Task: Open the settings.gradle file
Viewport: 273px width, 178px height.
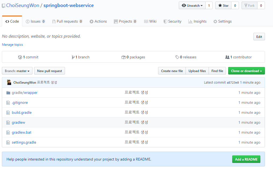Action: [x=24, y=142]
